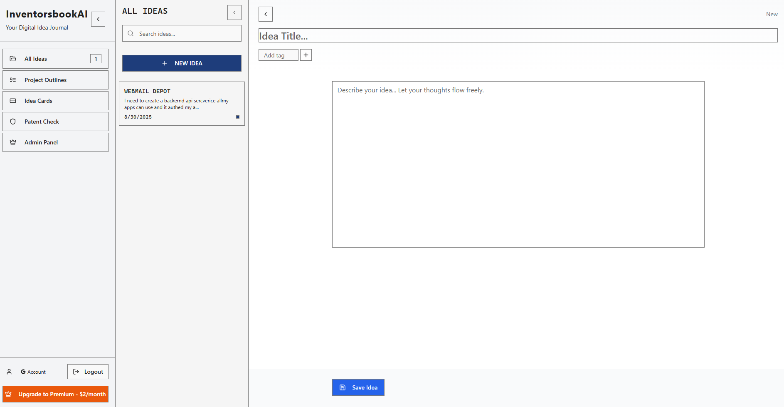Click Upgrade to Premium banner
The width and height of the screenshot is (784, 407).
pyautogui.click(x=55, y=394)
